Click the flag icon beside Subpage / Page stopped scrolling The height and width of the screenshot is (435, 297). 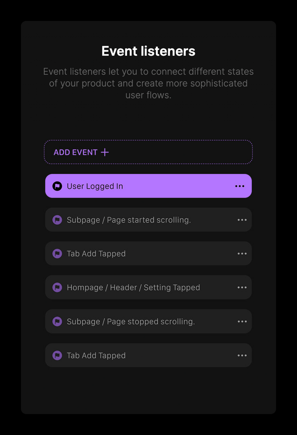point(57,321)
